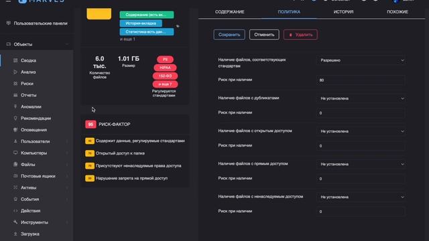Focus the risk field under direct-access files
429x241 pixels.
(x=361, y=179)
